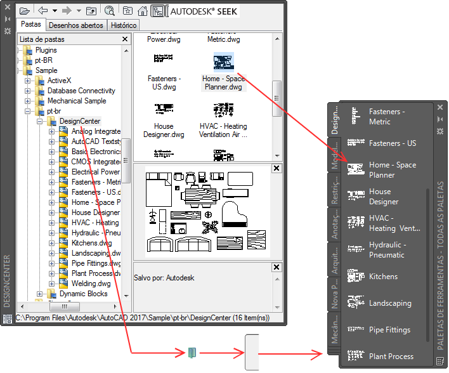The image size is (449, 373).
Task: Toggle DesignCenter auto-hide icon
Action: pyautogui.click(x=8, y=19)
